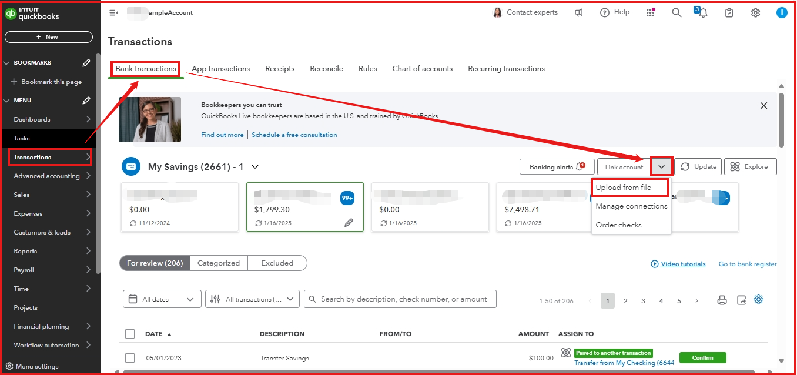
Task: Click the QuickBooks logo icon
Action: pos(11,13)
